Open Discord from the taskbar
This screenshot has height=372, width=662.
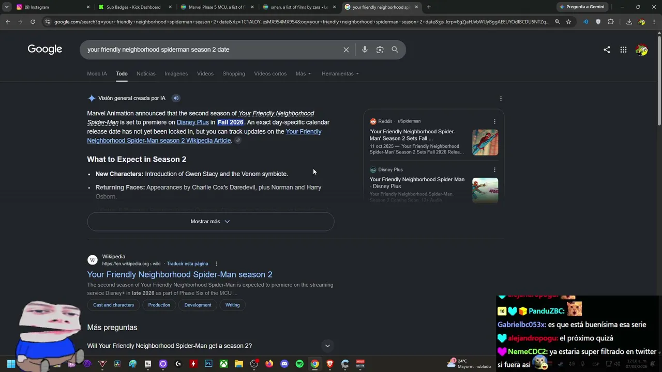tap(284, 364)
